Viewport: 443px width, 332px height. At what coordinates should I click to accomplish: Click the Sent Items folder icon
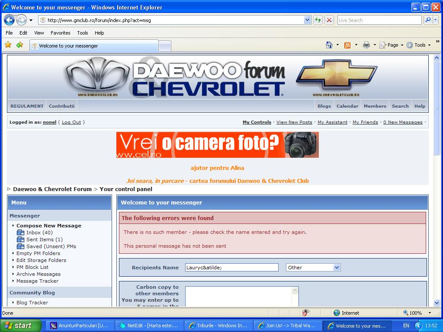21,239
